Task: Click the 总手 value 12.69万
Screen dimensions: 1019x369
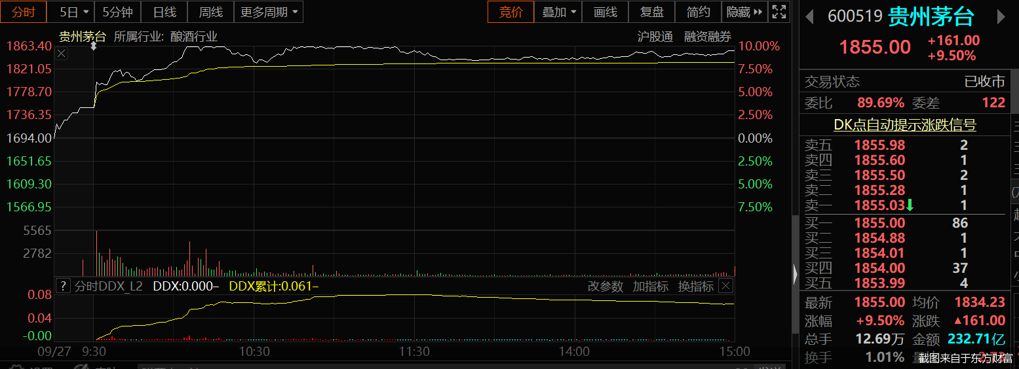Action: pyautogui.click(x=880, y=340)
